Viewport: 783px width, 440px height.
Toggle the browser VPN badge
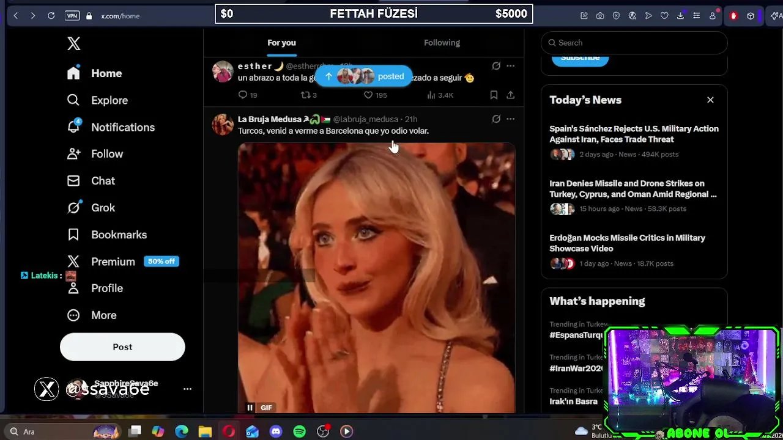coord(72,16)
